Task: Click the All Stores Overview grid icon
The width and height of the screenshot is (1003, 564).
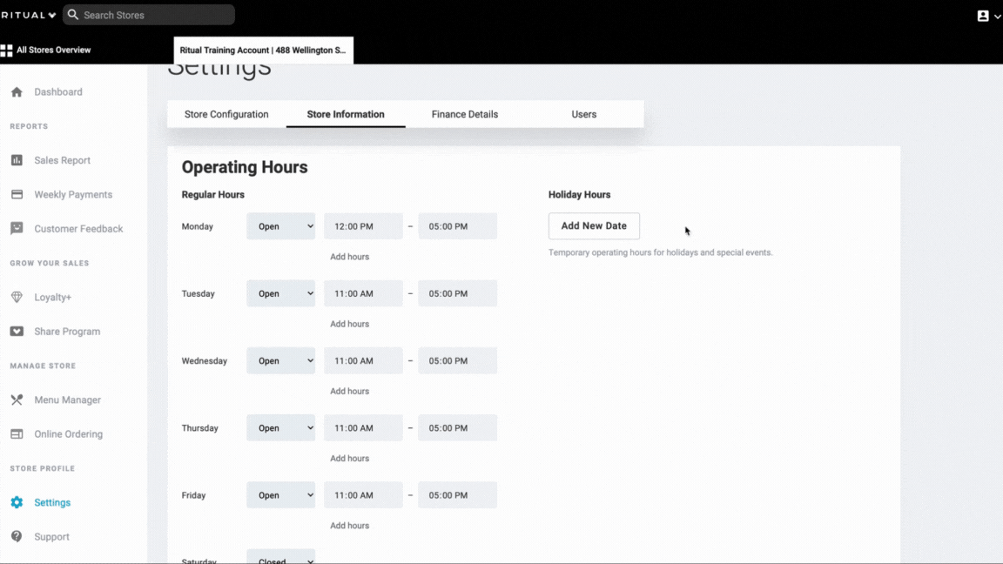Action: 6,50
